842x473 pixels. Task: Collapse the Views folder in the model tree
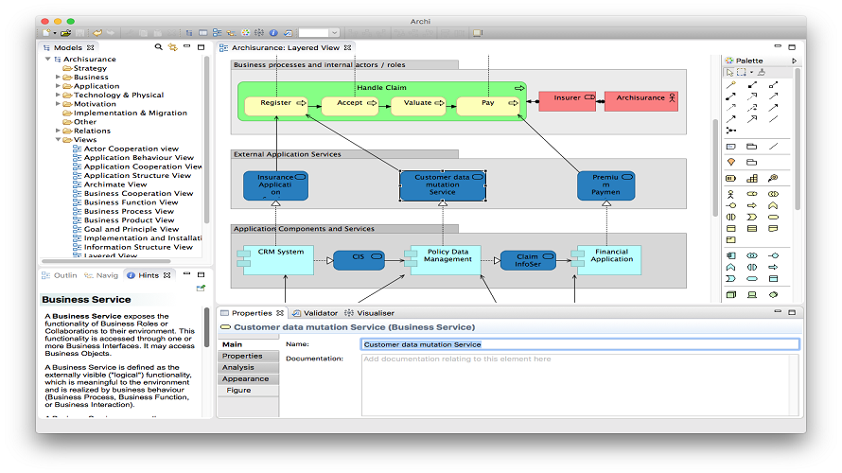click(x=58, y=140)
